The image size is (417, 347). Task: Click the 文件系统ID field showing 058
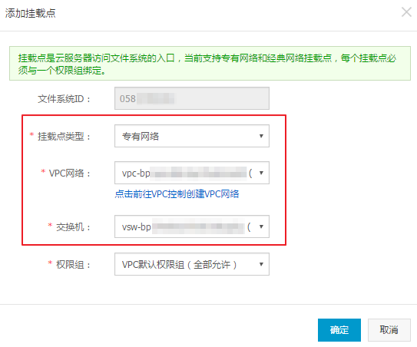[192, 98]
